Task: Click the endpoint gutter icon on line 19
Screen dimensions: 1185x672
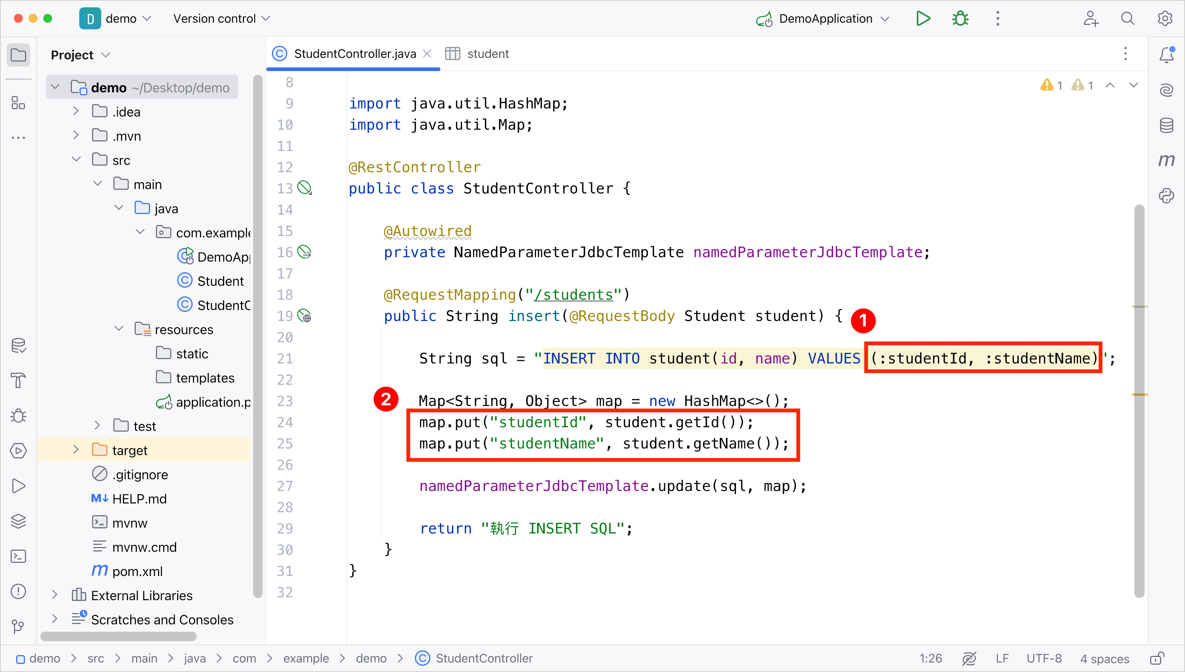Action: (305, 316)
